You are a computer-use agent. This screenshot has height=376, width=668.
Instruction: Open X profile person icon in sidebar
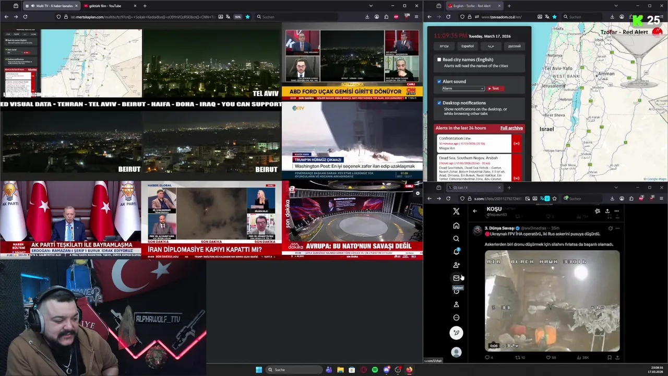point(456,304)
